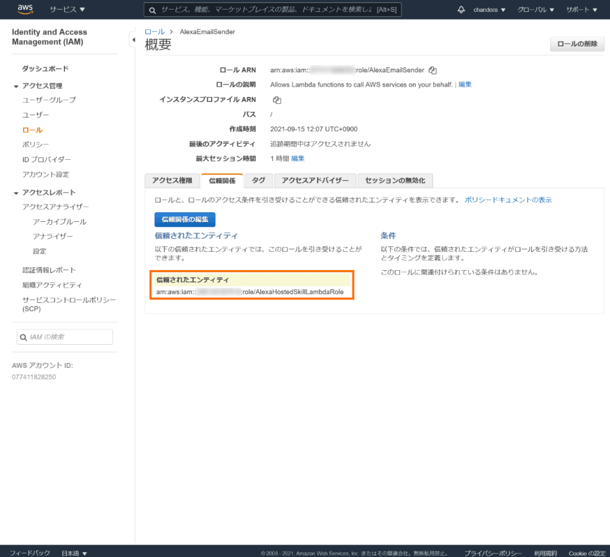Select the 信頼関係 tab
This screenshot has width=610, height=557.
click(x=222, y=181)
